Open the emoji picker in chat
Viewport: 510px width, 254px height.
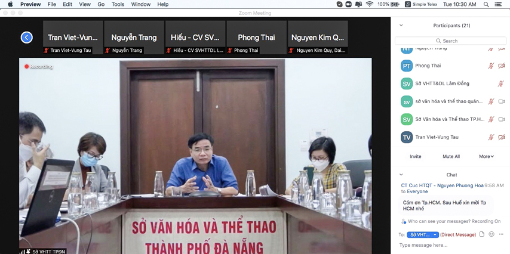[491, 234]
